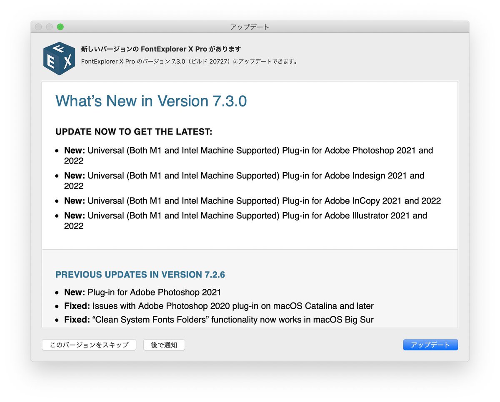Click the アップデート button to install
The width and height of the screenshot is (500, 402).
[x=430, y=345]
